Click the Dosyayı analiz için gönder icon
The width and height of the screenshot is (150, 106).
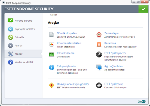pyautogui.click(x=51, y=85)
